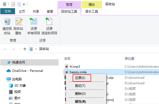Open the 文件 tab
The image size is (159, 104).
click(8, 11)
